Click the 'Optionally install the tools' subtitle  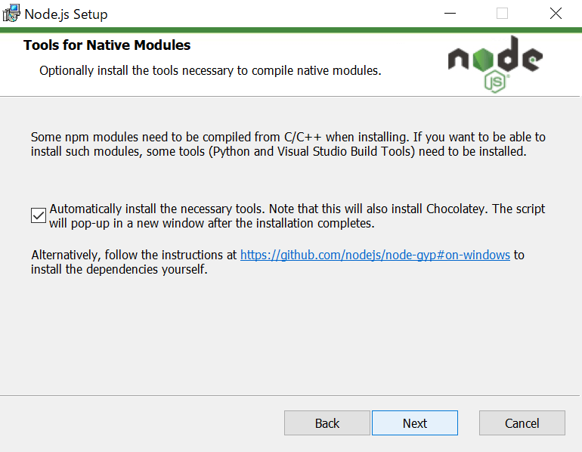coord(210,71)
